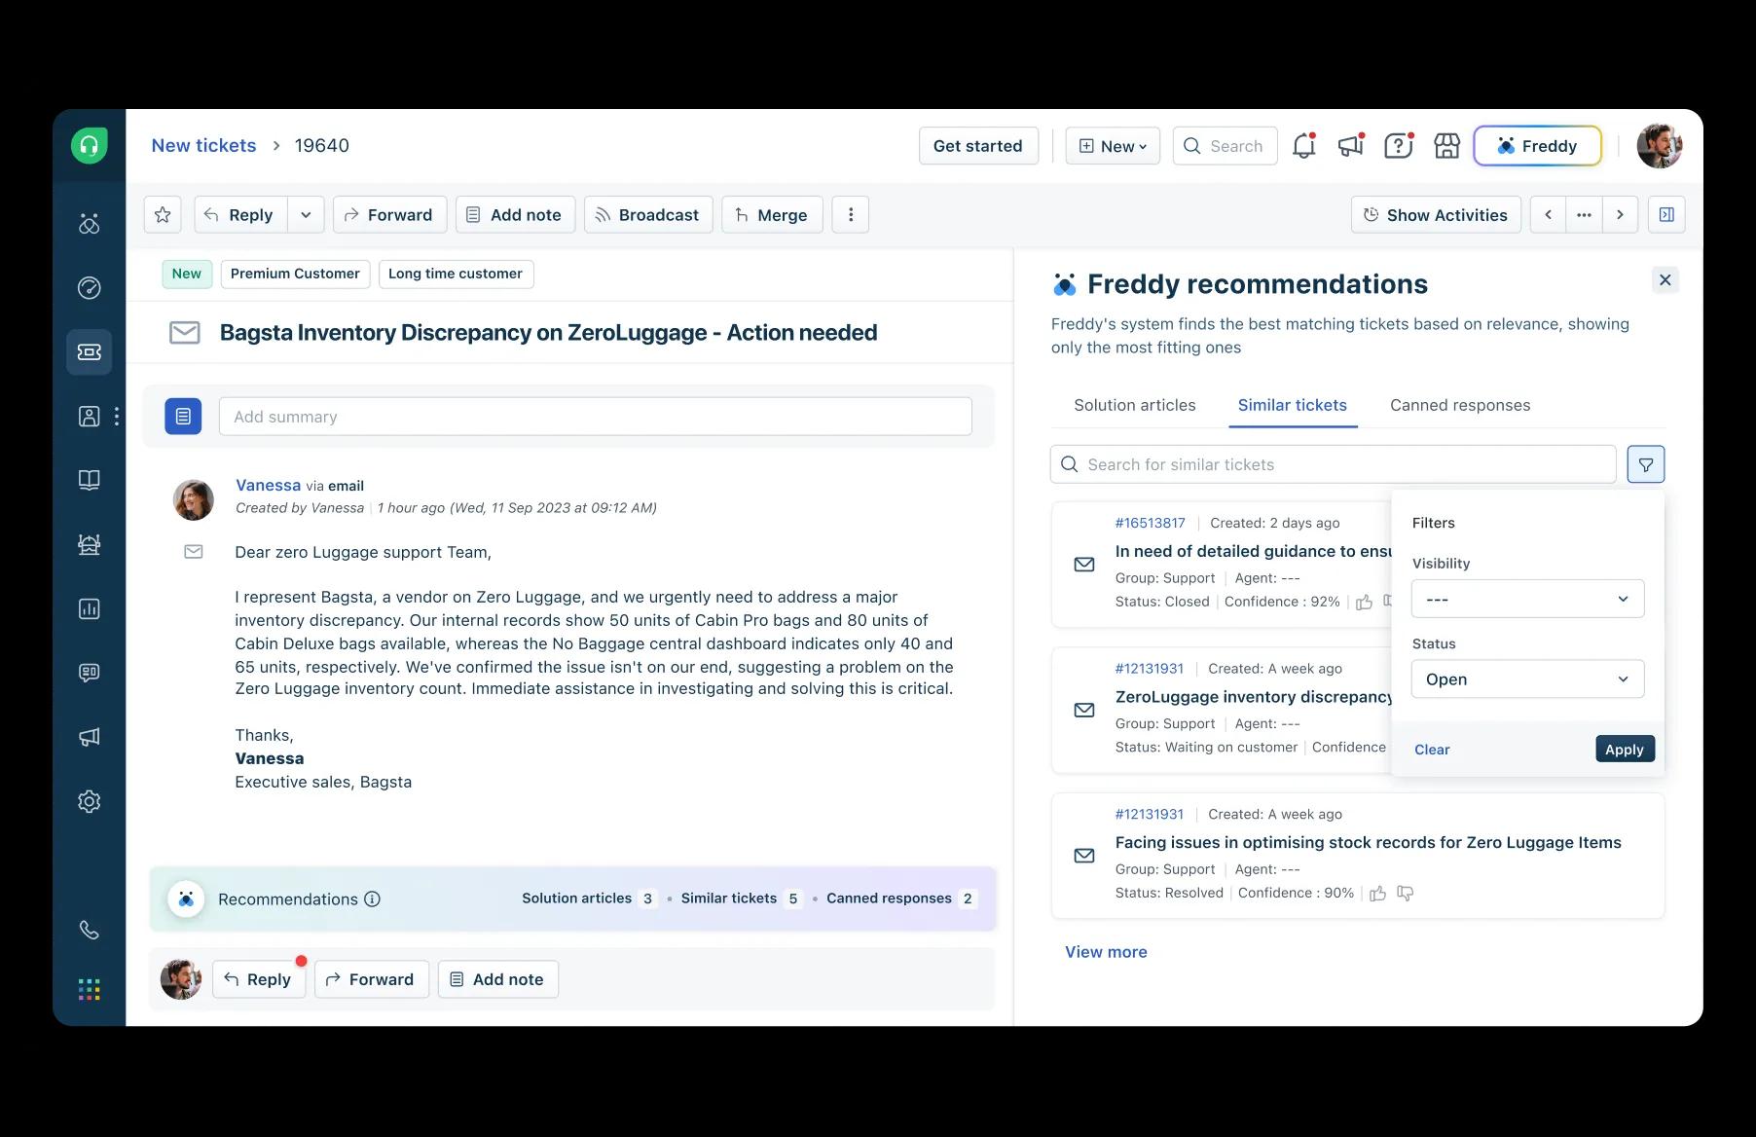Image resolution: width=1756 pixels, height=1137 pixels.
Task: Toggle the side panel collapse icon
Action: coord(1666,215)
